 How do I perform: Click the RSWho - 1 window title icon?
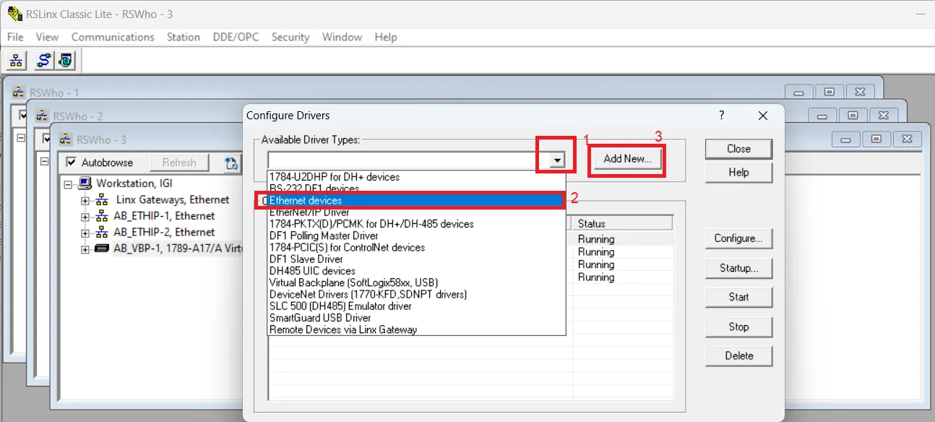19,92
